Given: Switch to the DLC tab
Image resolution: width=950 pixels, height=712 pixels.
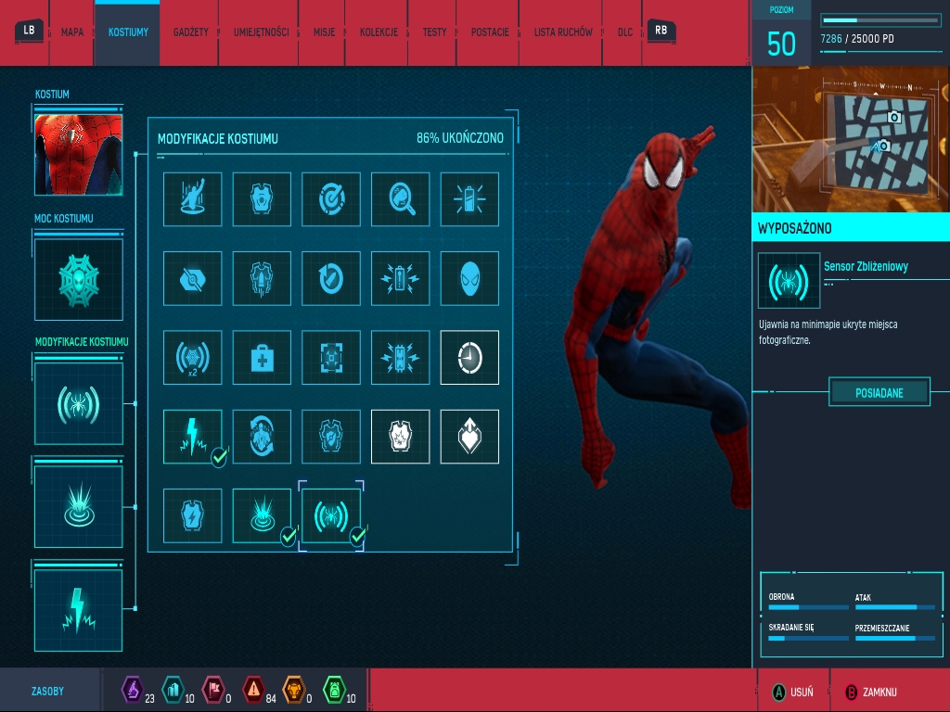Looking at the screenshot, I should click(624, 32).
